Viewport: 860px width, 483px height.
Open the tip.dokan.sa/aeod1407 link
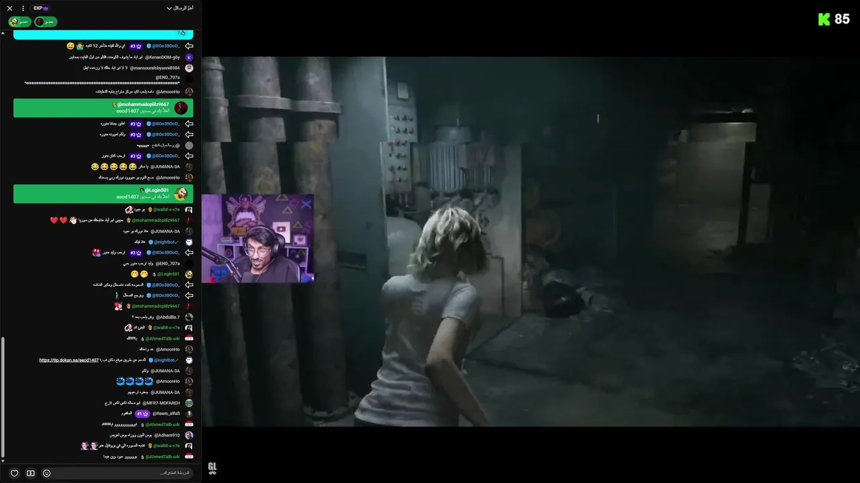pyautogui.click(x=69, y=360)
